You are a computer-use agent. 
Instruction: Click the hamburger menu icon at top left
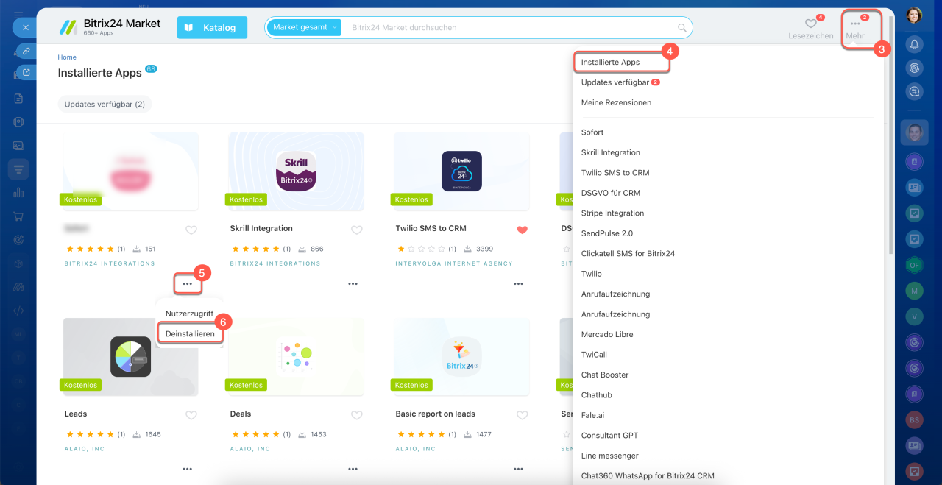pyautogui.click(x=19, y=14)
